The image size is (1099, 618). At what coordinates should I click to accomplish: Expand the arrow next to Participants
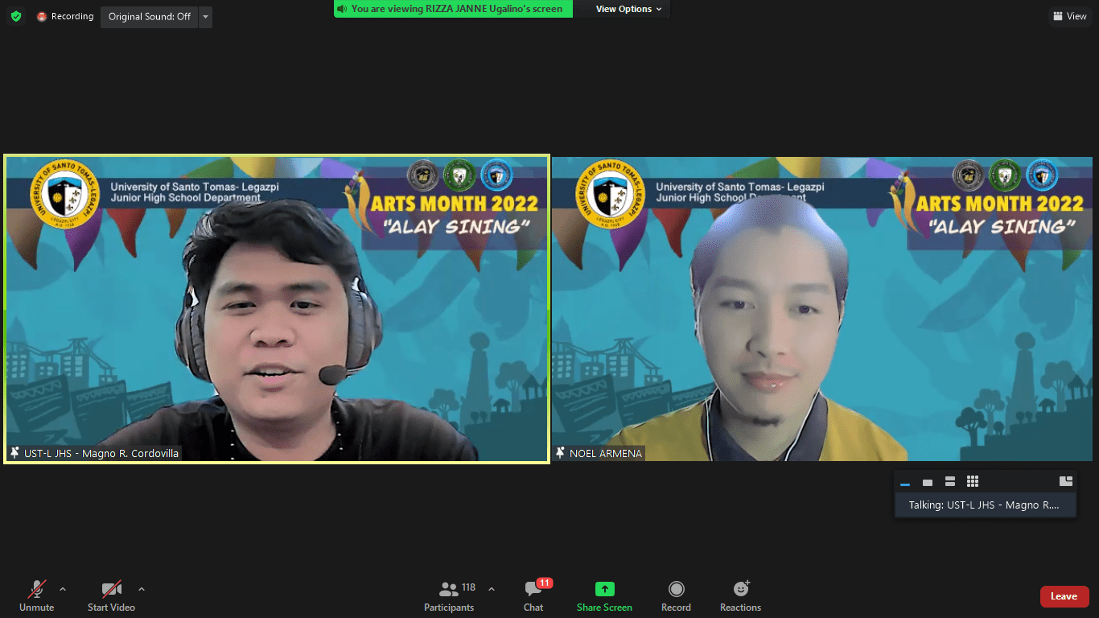(x=492, y=589)
